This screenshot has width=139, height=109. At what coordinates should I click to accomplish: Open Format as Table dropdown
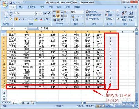click(94, 15)
